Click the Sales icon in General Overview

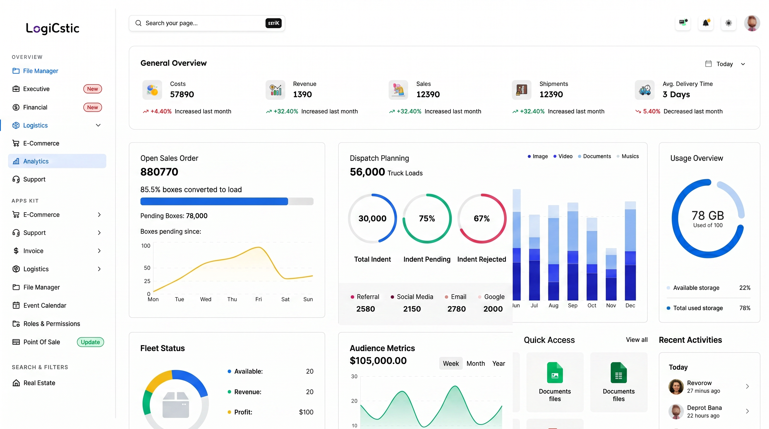click(x=398, y=89)
